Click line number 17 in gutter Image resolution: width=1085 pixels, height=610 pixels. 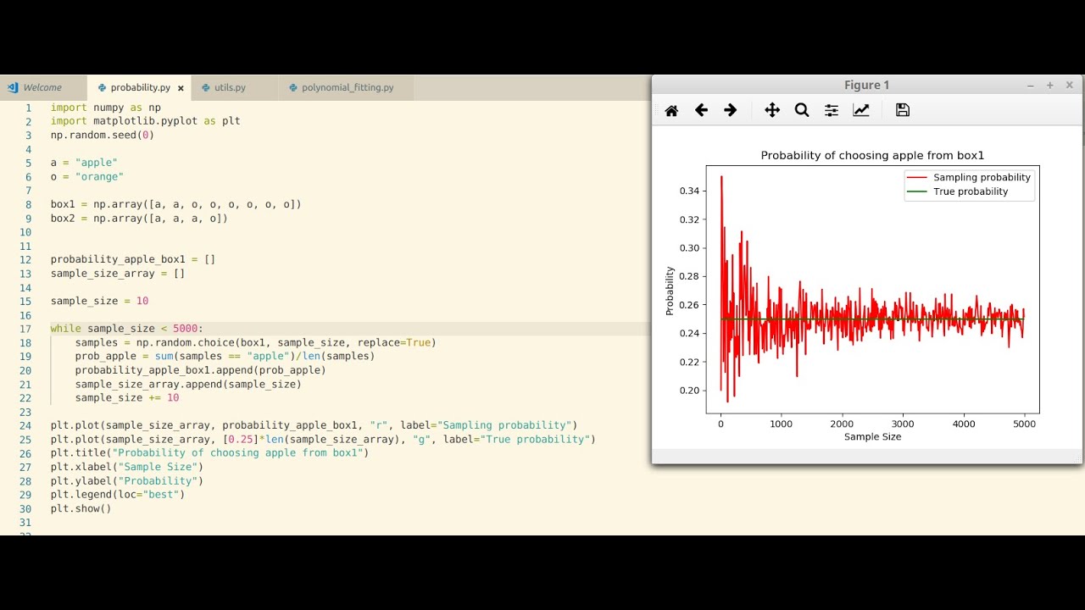25,329
